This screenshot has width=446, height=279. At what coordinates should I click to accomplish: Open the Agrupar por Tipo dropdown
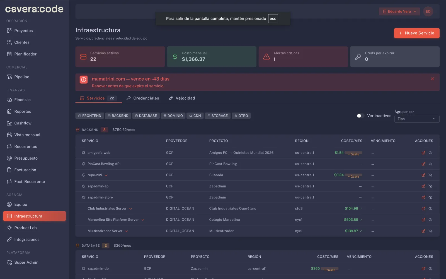(x=417, y=119)
